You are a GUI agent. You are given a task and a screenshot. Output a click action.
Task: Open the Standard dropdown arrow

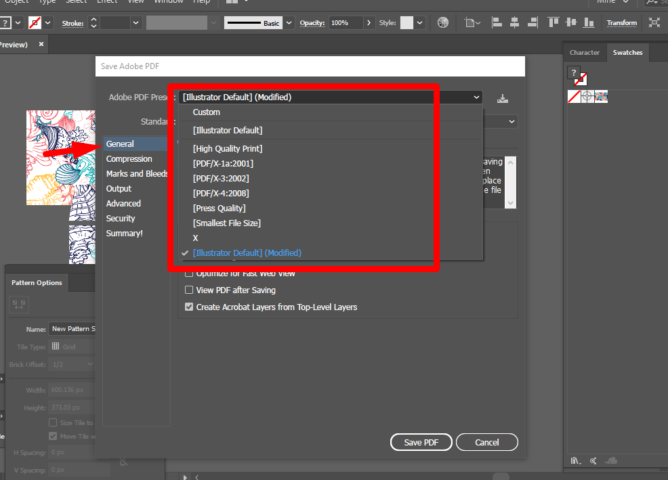point(512,122)
